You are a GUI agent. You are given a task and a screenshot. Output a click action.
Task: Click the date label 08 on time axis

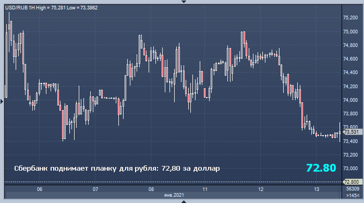pos(151,189)
